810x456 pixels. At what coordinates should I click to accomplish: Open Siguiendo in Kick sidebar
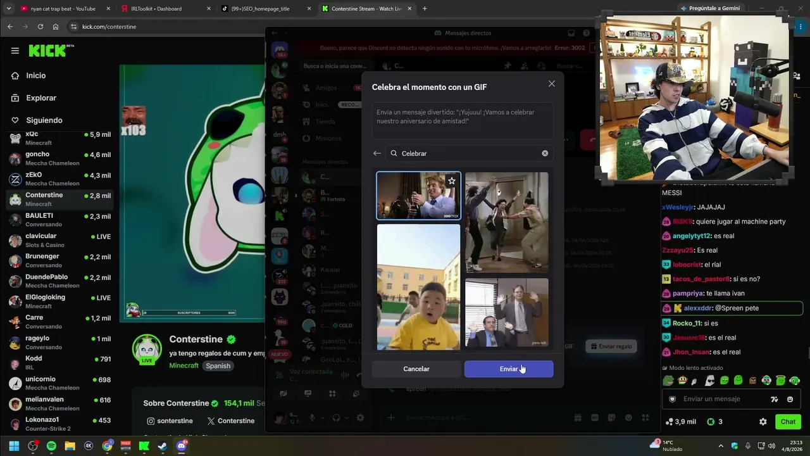click(44, 120)
